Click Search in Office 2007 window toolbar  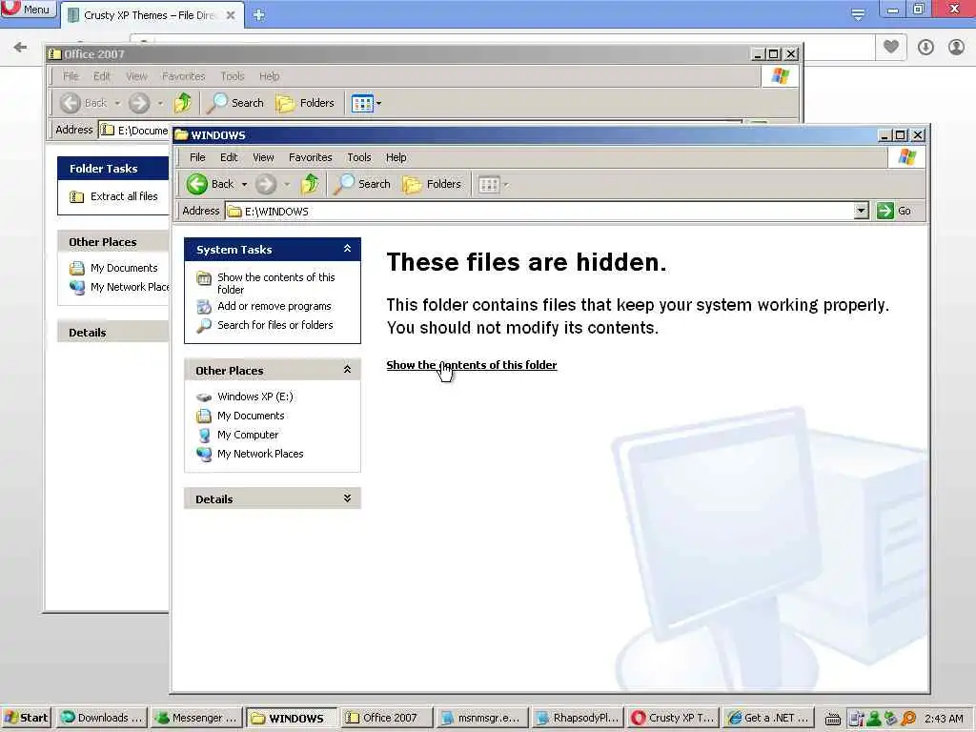235,103
